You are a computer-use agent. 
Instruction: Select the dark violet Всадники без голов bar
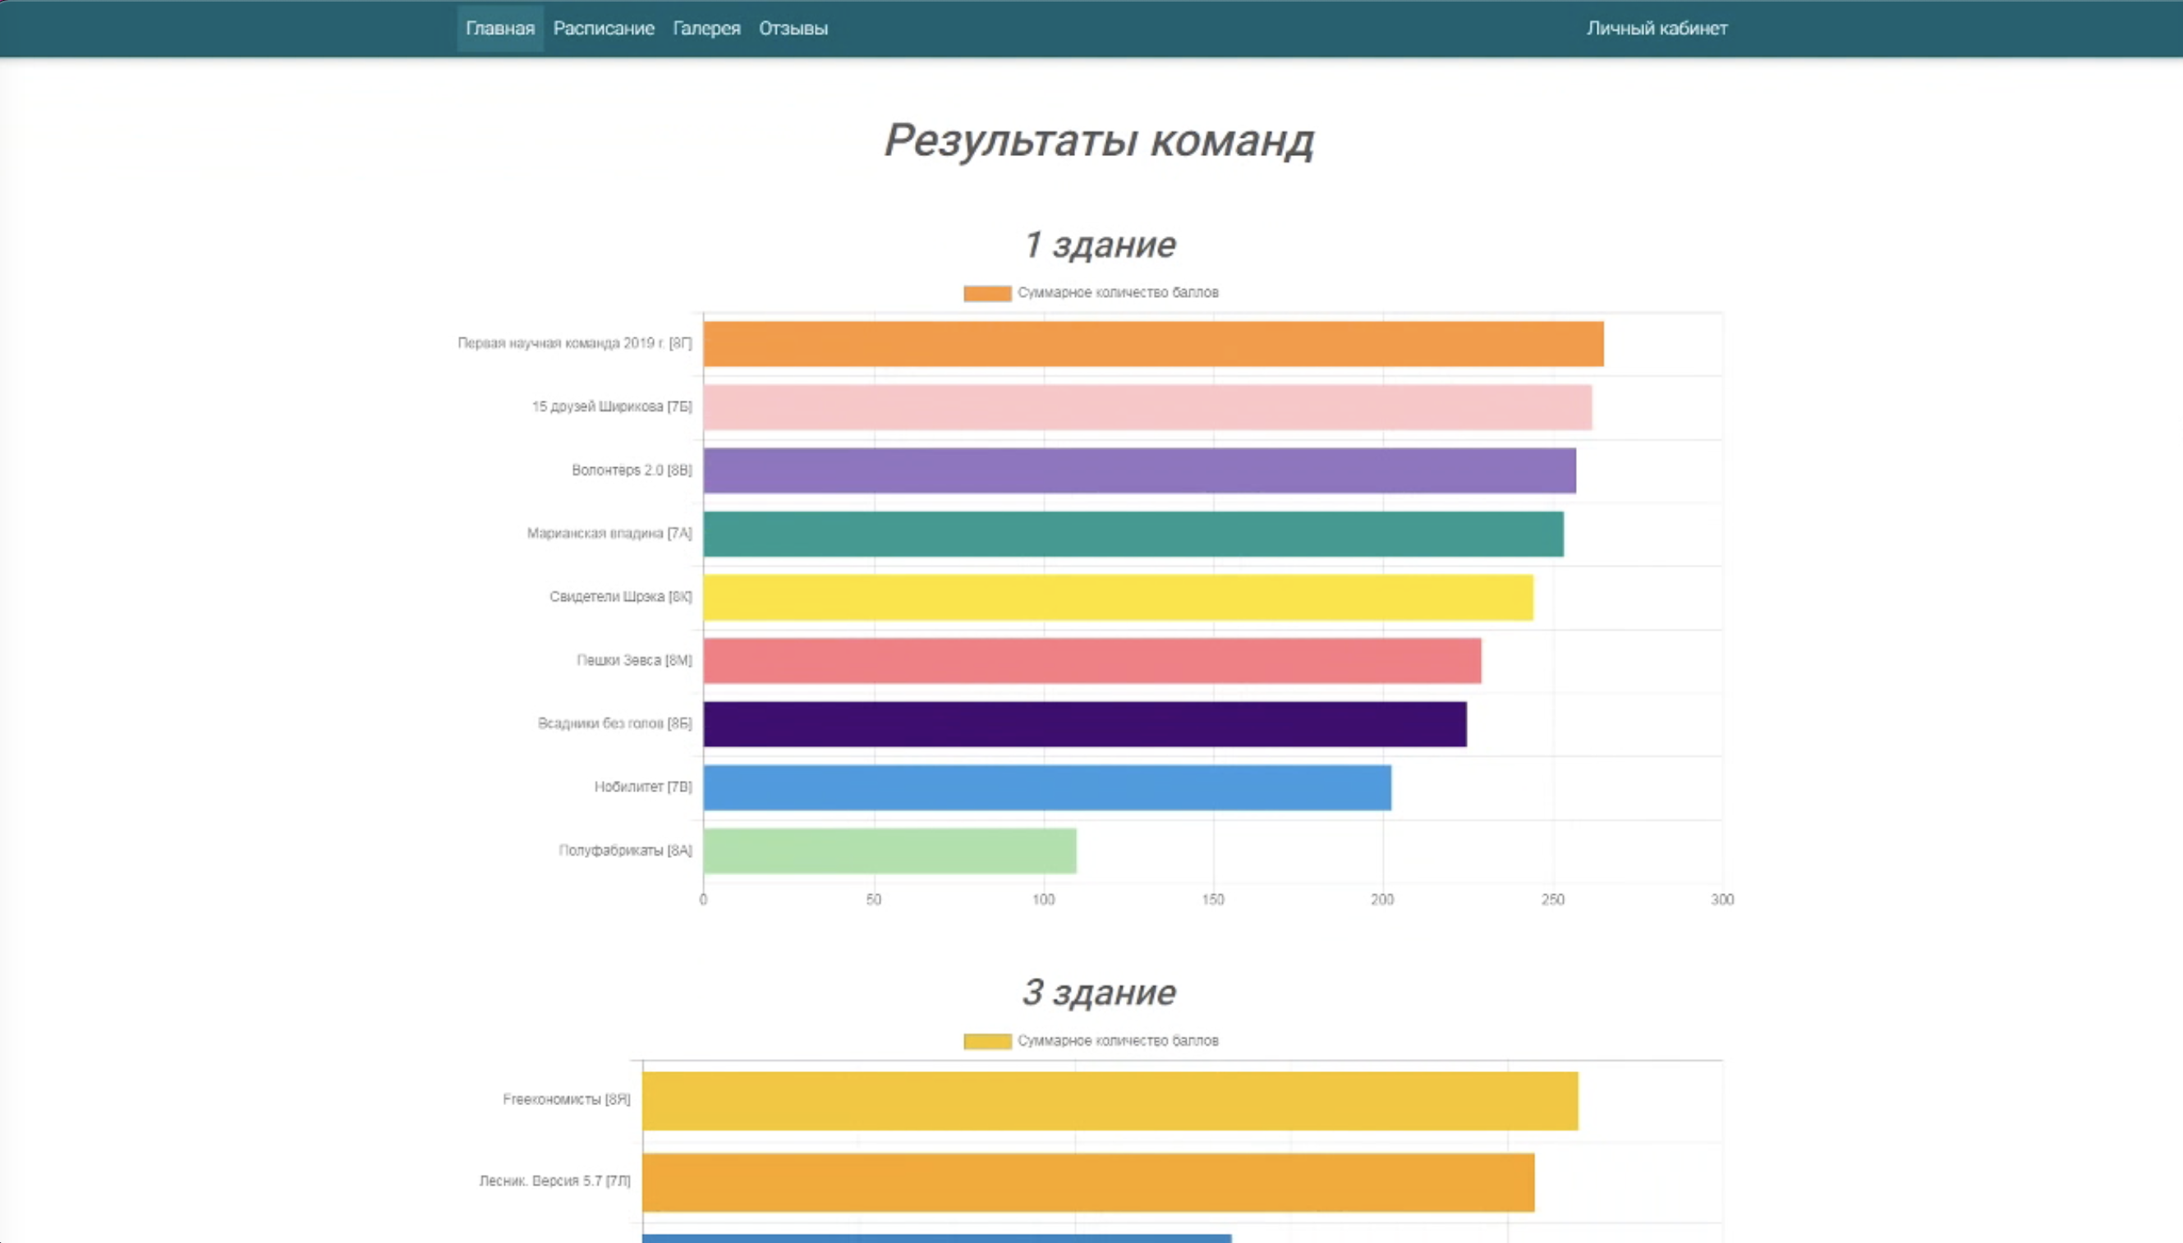(x=1085, y=724)
